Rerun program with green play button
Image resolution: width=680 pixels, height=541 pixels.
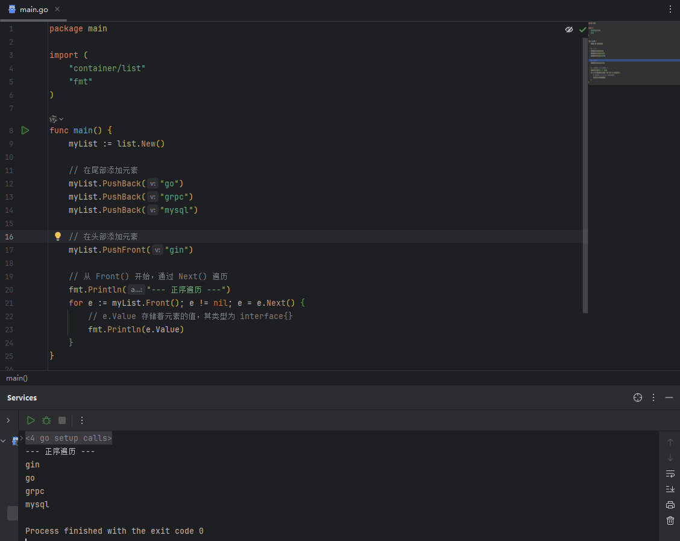(x=30, y=420)
